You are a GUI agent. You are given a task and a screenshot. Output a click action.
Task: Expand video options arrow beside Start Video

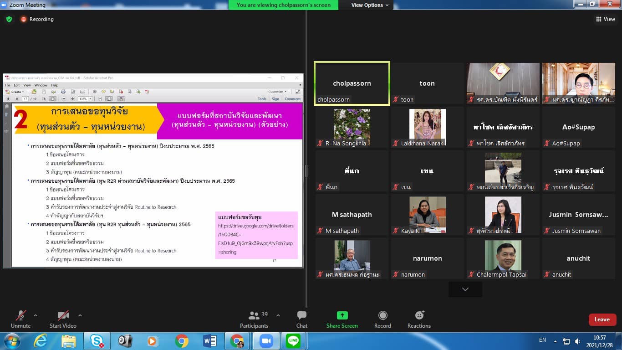pos(80,315)
